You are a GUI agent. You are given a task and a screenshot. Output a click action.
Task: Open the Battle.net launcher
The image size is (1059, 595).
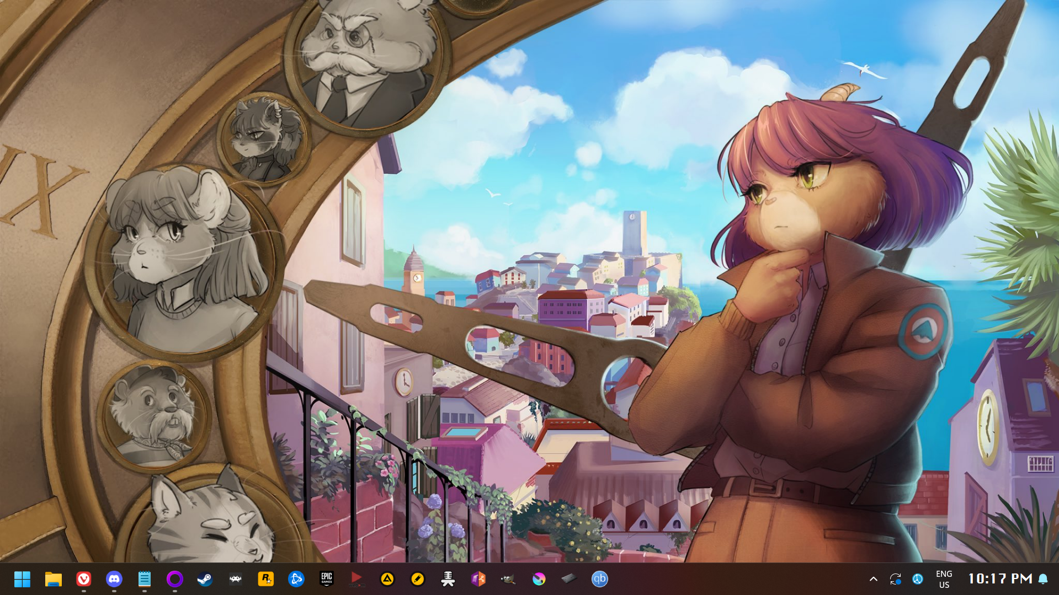(x=296, y=579)
